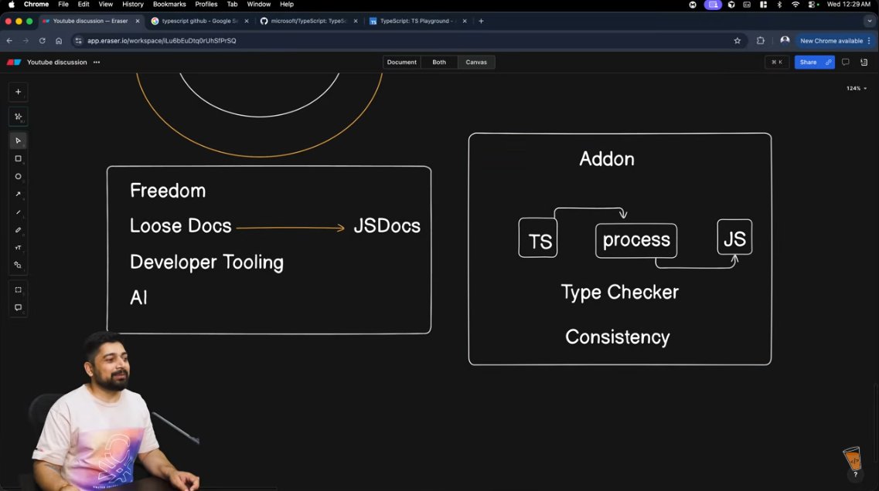Activate the pen/freehand drawing tool

[18, 230]
